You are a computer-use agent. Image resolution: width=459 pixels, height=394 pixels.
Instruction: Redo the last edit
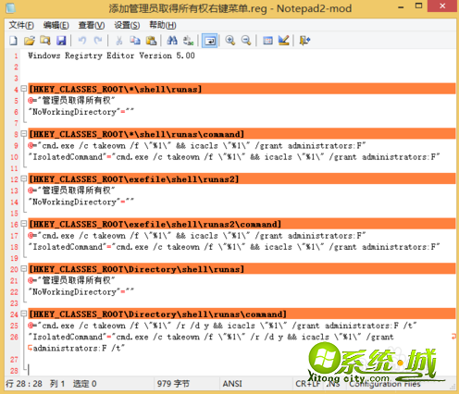point(98,41)
